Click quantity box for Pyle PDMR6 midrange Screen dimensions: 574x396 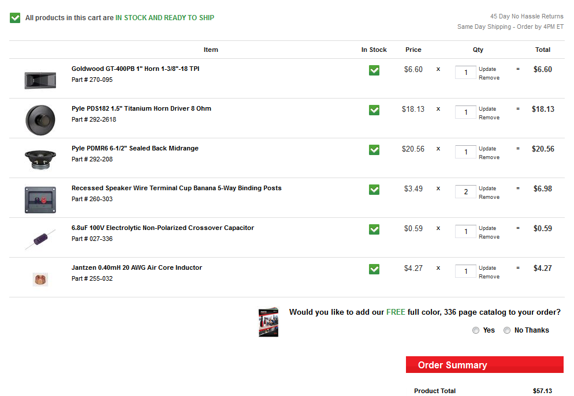[465, 152]
